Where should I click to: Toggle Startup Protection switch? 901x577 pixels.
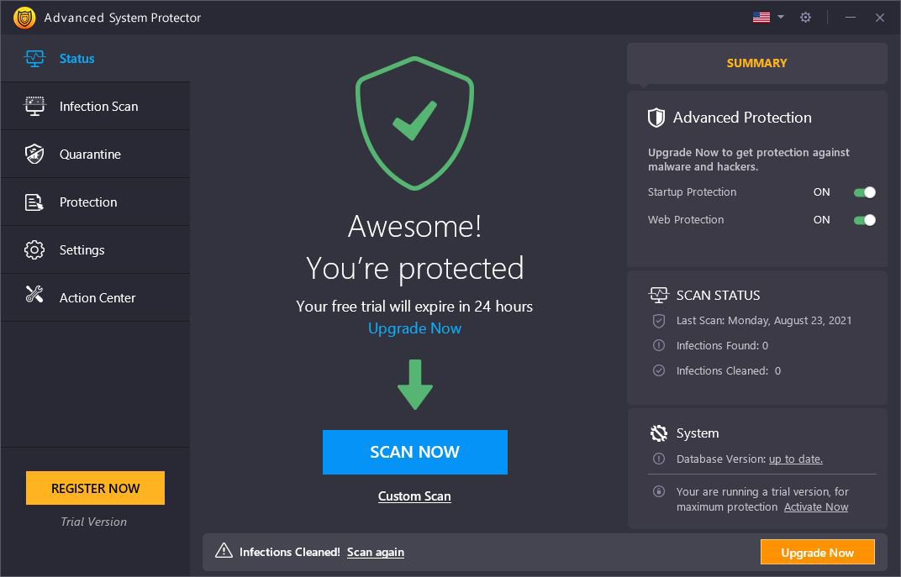click(x=865, y=192)
